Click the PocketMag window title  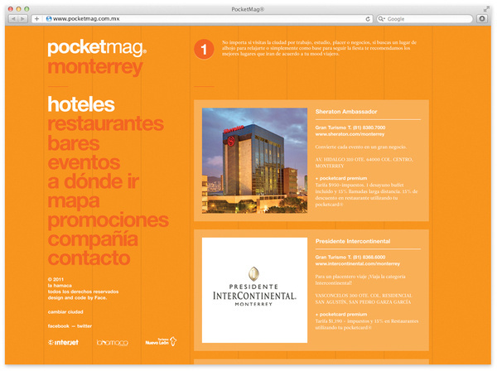[x=248, y=9]
